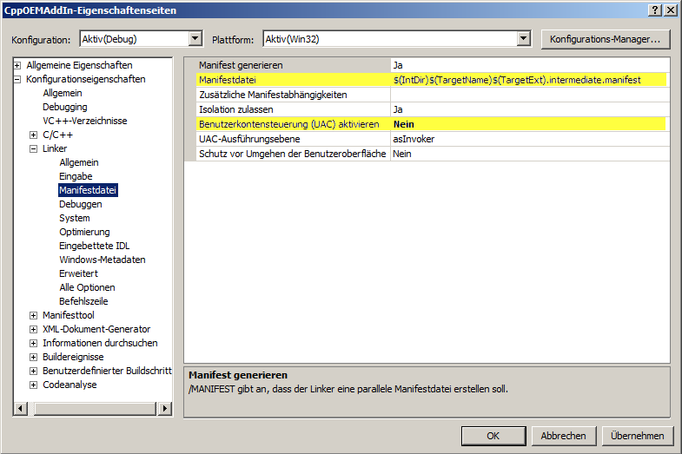Click Schutz vor Umgehen der Benutzeroberfläche
682x454 pixels.
point(292,154)
